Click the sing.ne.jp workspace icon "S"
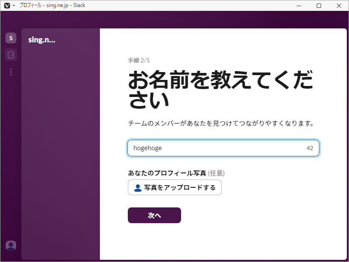 10,38
